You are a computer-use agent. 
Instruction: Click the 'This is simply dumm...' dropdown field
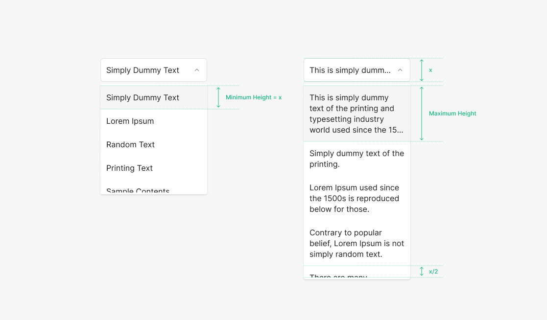(x=350, y=70)
